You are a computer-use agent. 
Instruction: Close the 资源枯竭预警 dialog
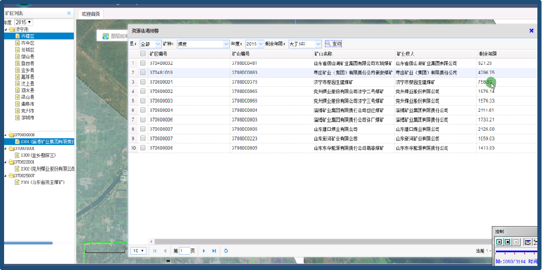pyautogui.click(x=531, y=31)
